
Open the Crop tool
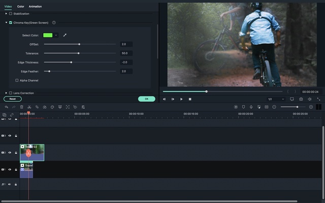coord(37,107)
